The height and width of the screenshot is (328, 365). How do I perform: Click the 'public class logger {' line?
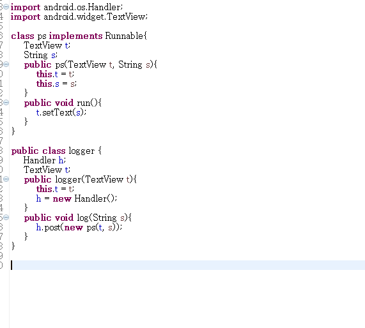(x=56, y=151)
